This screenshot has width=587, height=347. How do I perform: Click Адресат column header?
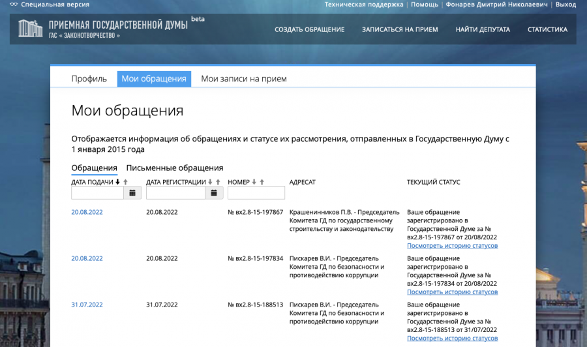tap(303, 182)
